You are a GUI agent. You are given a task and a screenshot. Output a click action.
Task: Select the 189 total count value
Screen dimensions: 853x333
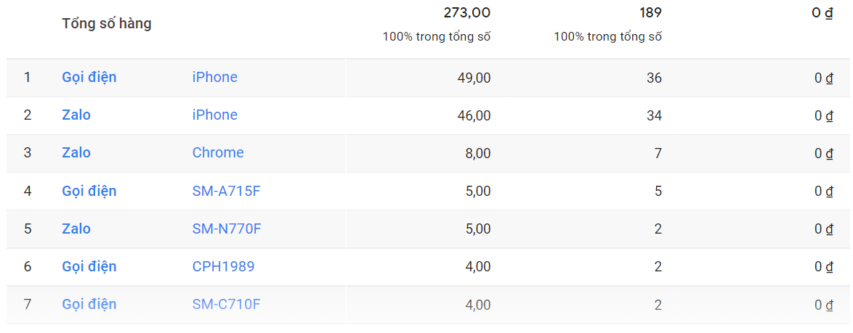tap(650, 12)
